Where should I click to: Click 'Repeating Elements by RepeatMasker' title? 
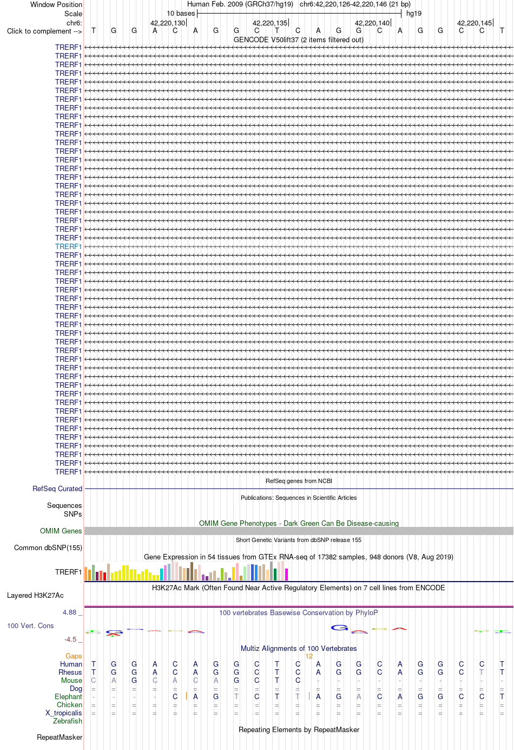click(x=299, y=729)
